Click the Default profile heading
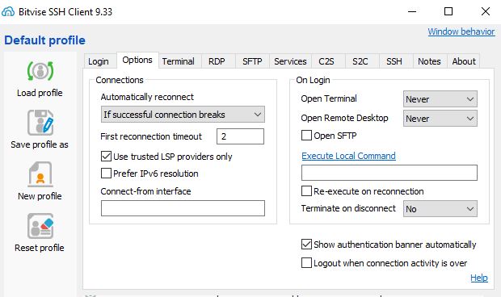The image size is (501, 297). tap(44, 40)
